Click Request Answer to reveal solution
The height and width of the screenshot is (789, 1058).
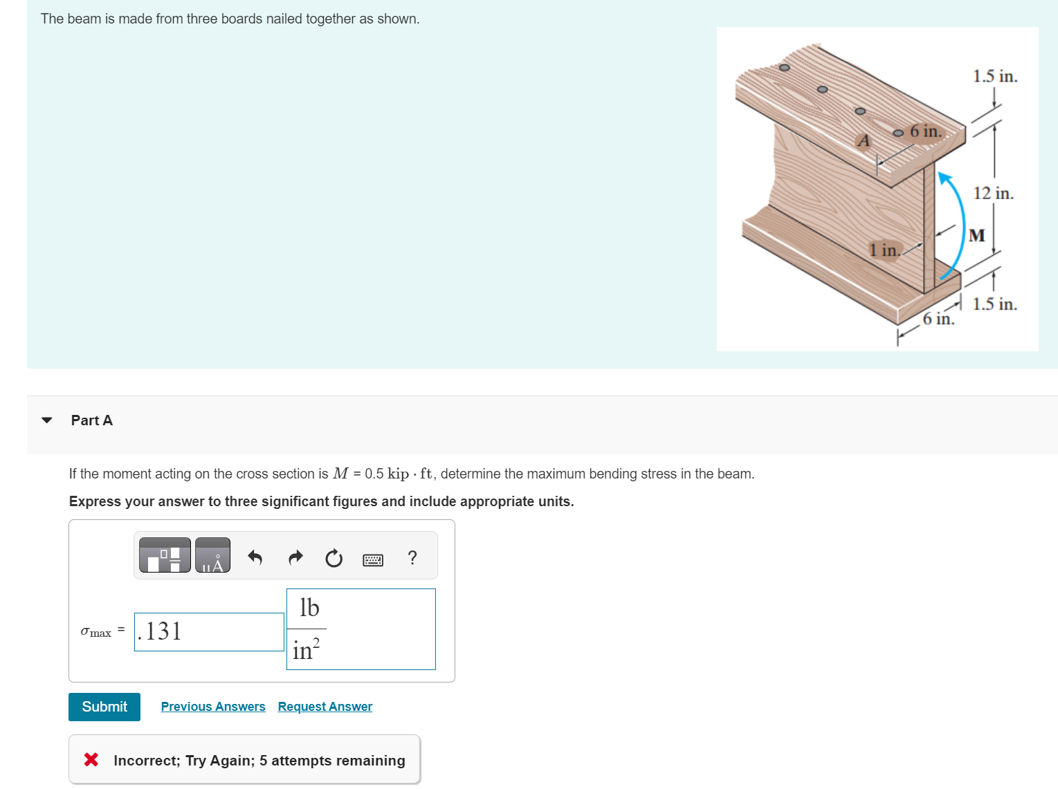click(x=325, y=706)
